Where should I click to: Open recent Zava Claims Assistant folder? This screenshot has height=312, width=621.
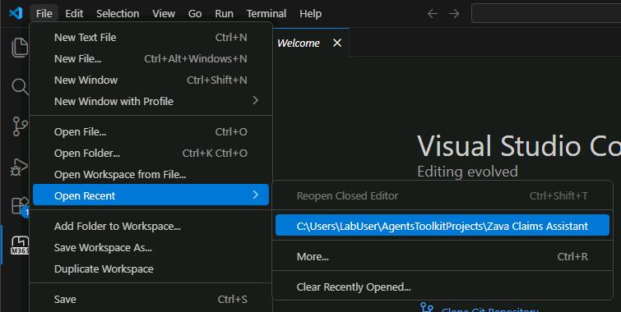(x=443, y=226)
